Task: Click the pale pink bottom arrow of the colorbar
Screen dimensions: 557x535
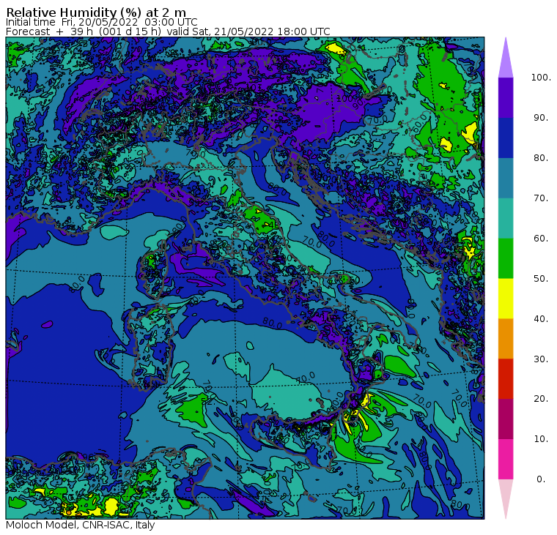Action: pyautogui.click(x=506, y=497)
